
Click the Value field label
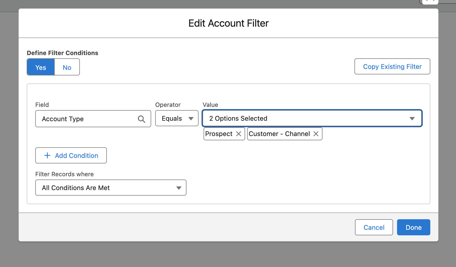tap(210, 105)
